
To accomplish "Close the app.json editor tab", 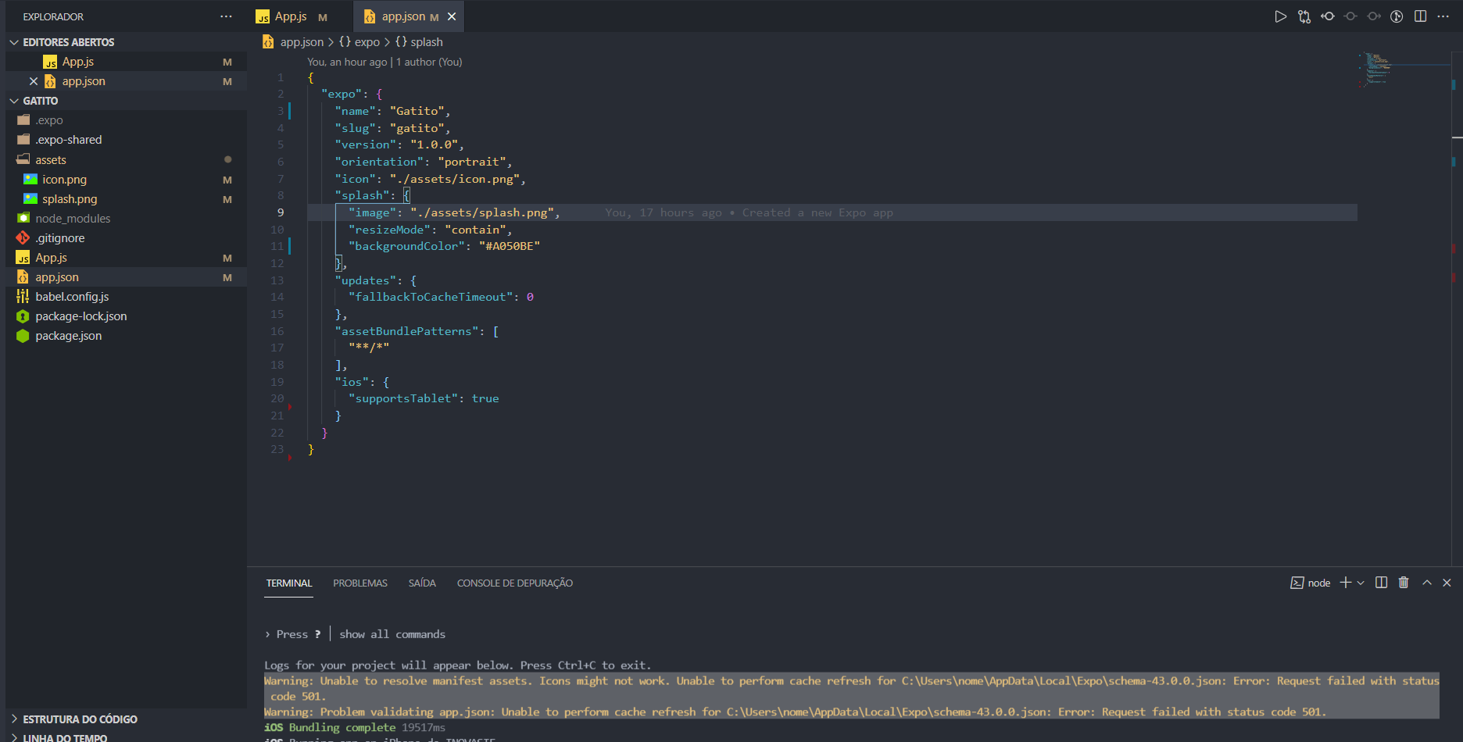I will pyautogui.click(x=452, y=16).
